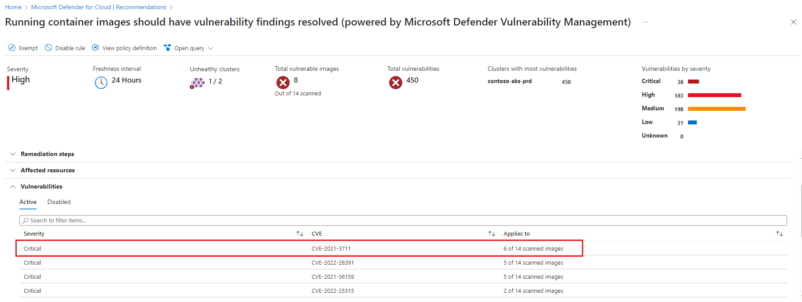Click the search filter items field

(403, 221)
